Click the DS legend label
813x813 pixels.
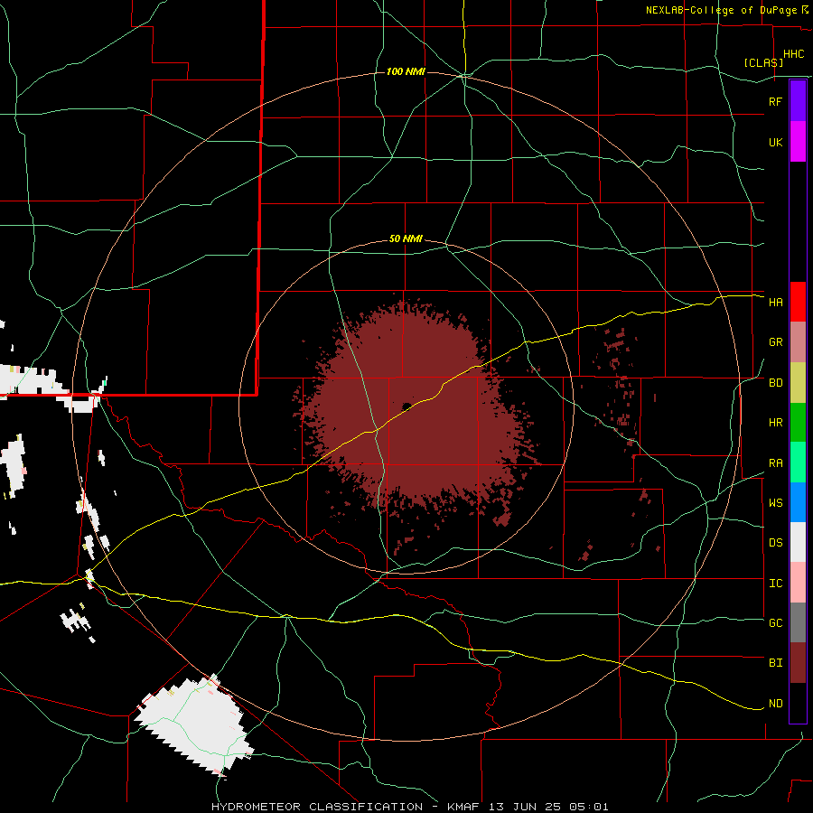coord(775,543)
